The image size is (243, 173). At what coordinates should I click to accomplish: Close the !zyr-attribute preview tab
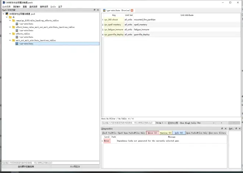132,10
